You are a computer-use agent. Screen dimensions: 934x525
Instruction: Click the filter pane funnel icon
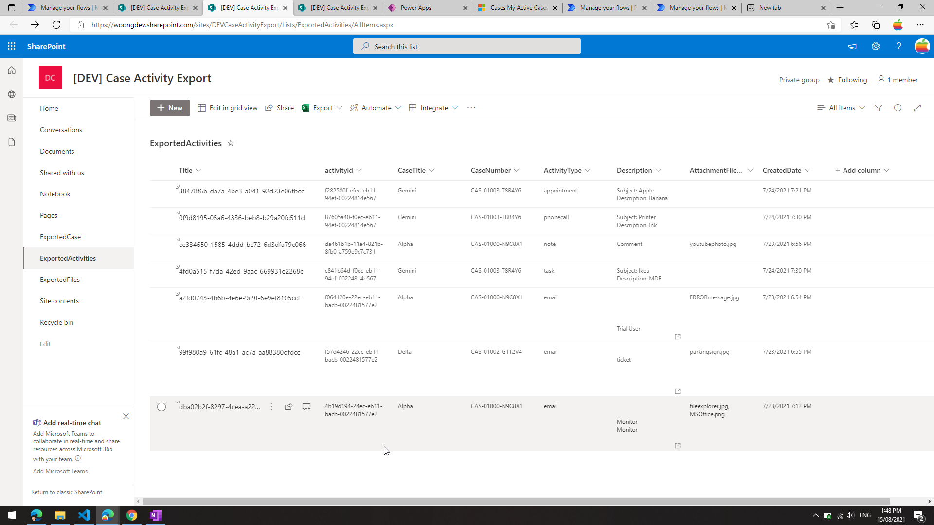[879, 108]
